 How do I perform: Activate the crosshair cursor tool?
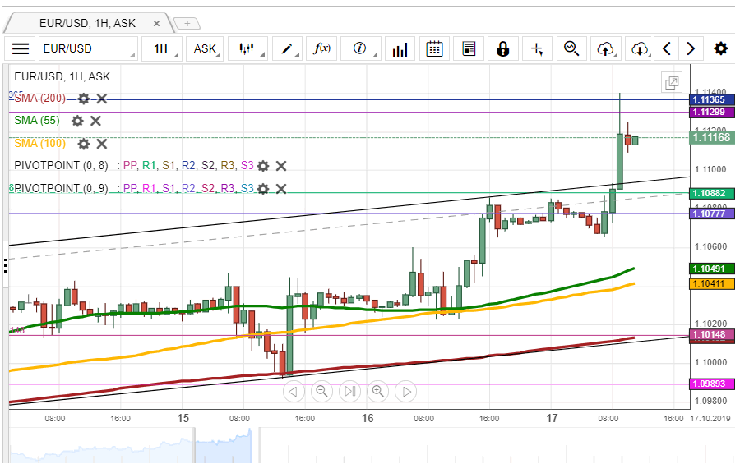coord(538,49)
